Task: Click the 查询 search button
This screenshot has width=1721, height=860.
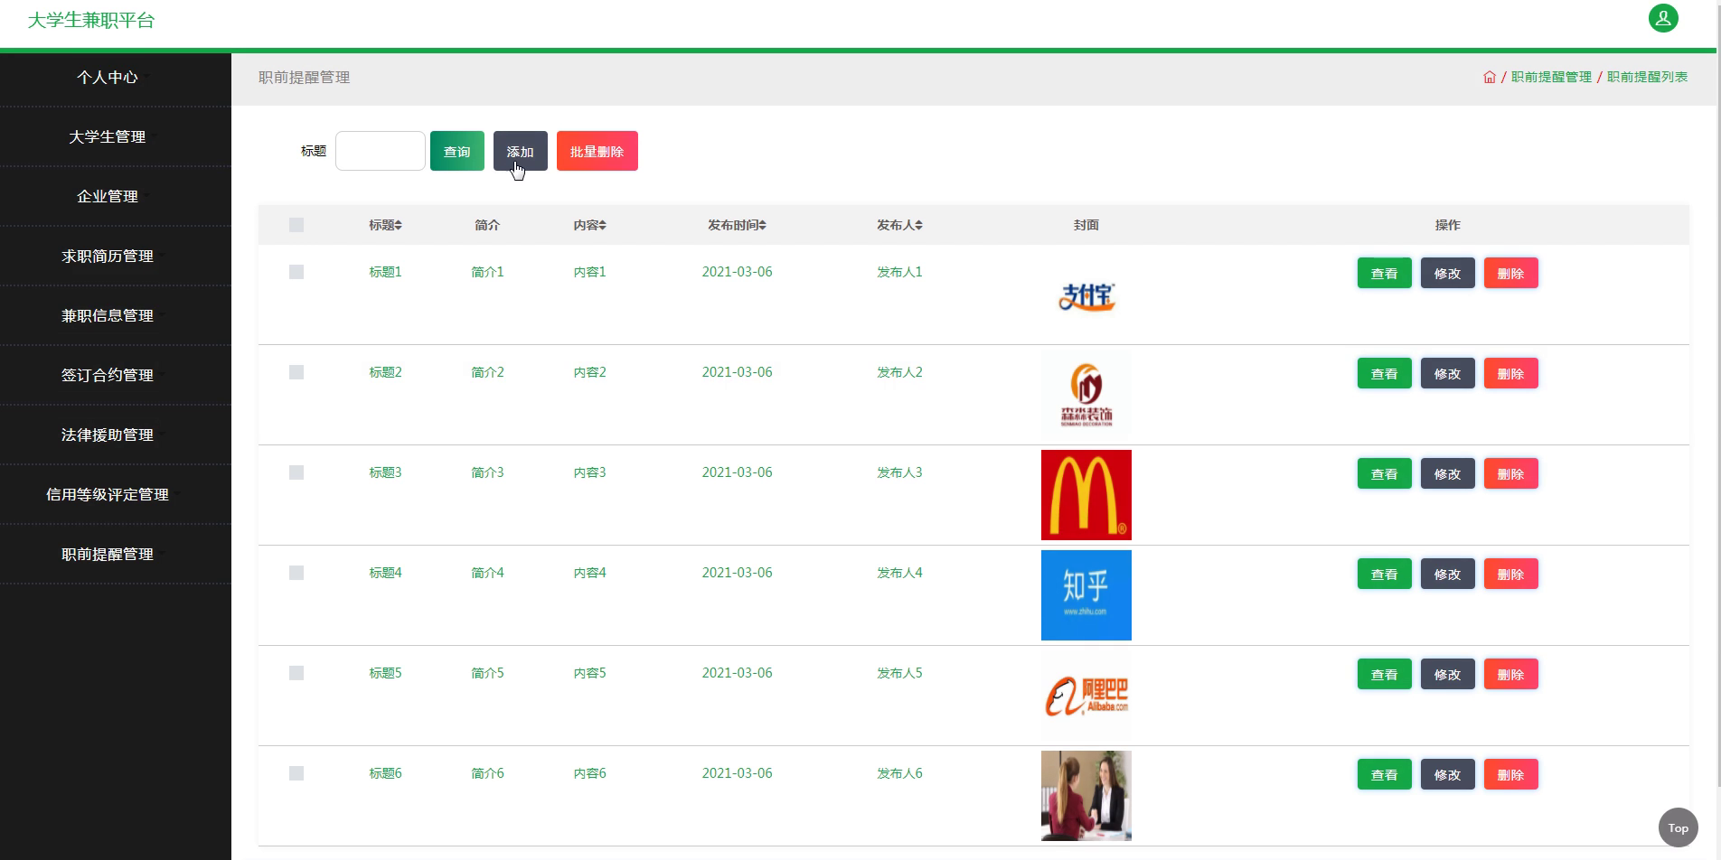Action: [x=457, y=151]
